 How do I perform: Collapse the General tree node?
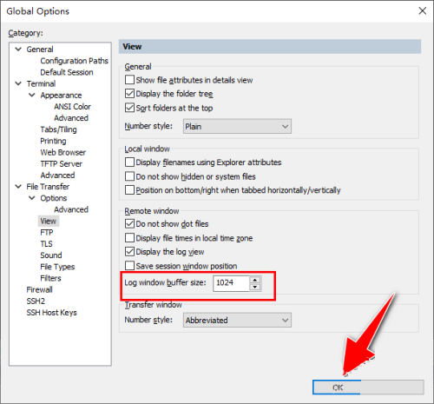[x=18, y=50]
